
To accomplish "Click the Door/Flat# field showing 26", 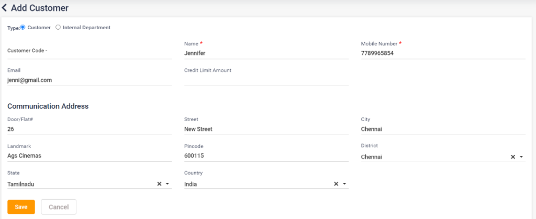I will click(89, 129).
